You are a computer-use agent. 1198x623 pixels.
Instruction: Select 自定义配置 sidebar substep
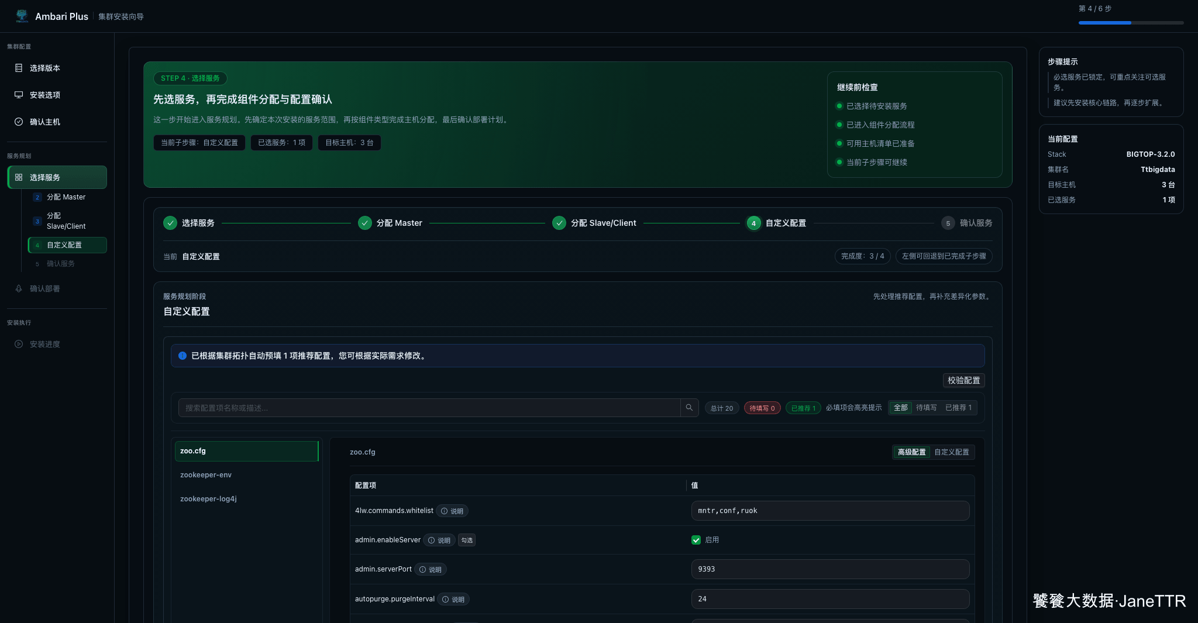point(67,245)
